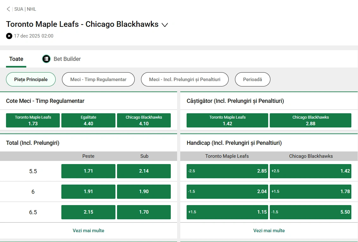Image resolution: width=358 pixels, height=242 pixels.
Task: Select the Piețe Principale filter pill
Action: (x=31, y=79)
